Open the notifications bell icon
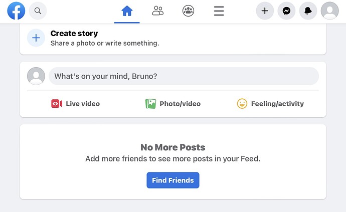This screenshot has width=346, height=212. coord(308,11)
